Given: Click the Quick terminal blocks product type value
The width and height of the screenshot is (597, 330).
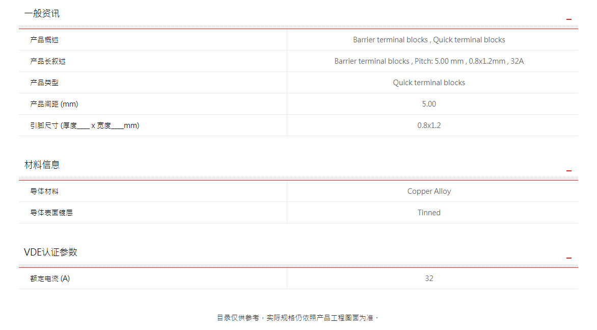Looking at the screenshot, I should pyautogui.click(x=429, y=83).
